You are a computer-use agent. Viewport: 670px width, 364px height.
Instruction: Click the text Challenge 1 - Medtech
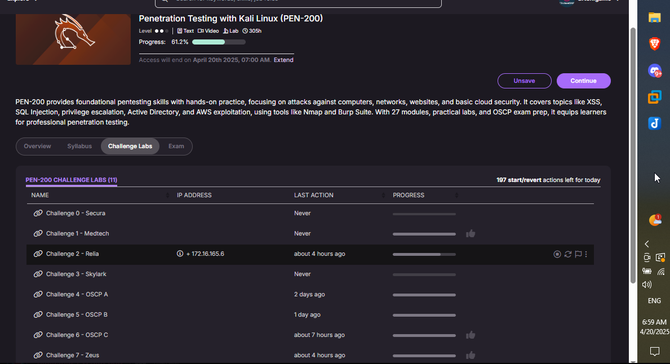point(77,233)
